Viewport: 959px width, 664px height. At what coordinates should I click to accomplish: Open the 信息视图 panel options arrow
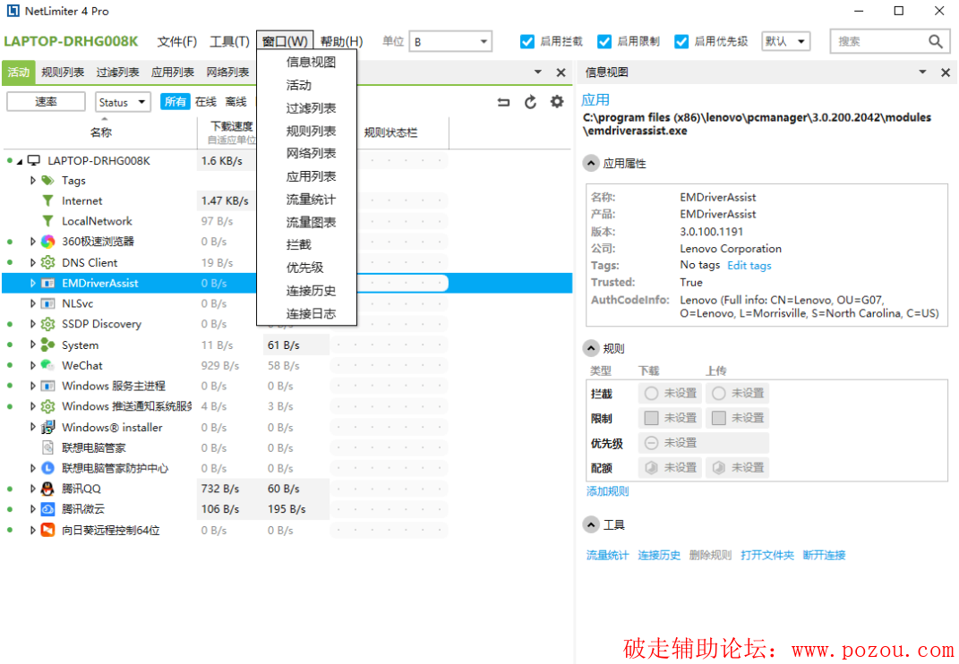[x=922, y=72]
